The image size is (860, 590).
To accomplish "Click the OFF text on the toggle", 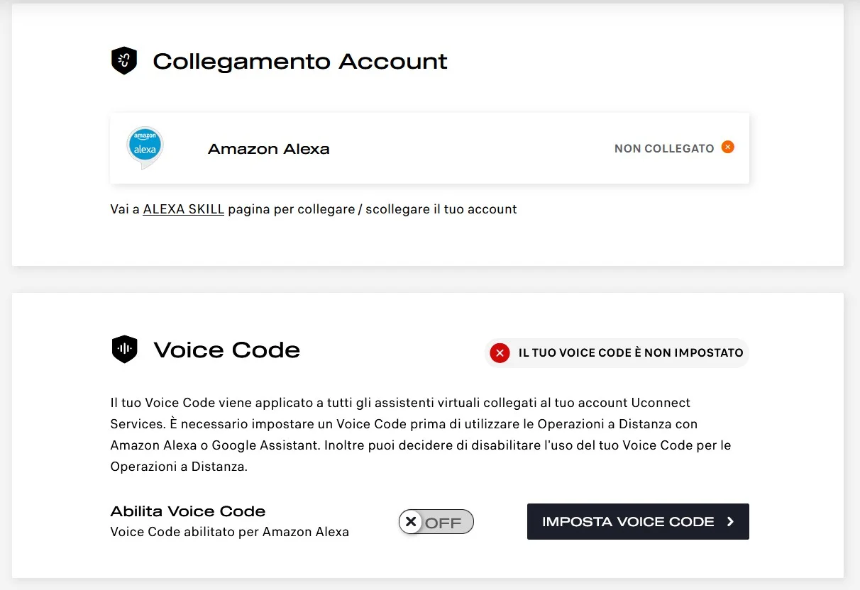I will click(443, 523).
